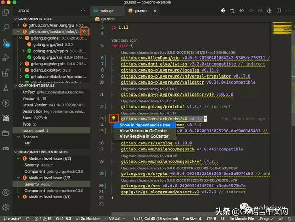Select the Issues count 3 row

pyautogui.click(x=52, y=131)
